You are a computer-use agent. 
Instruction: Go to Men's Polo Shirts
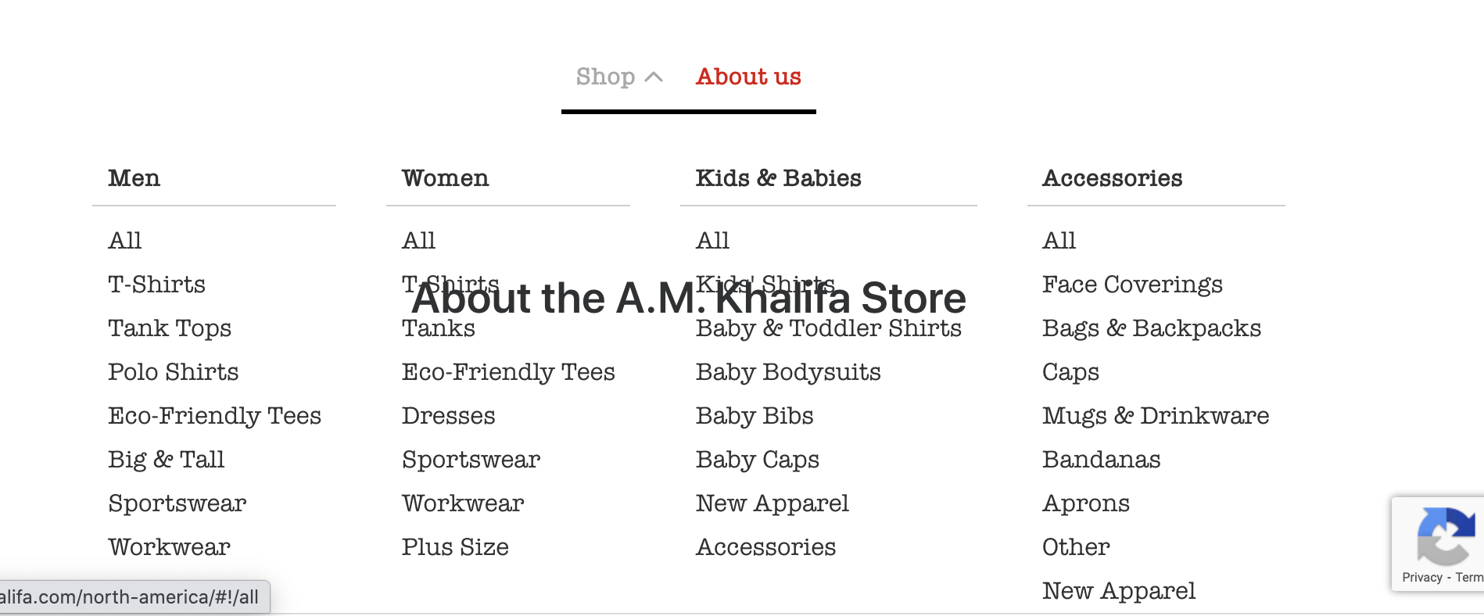tap(173, 372)
